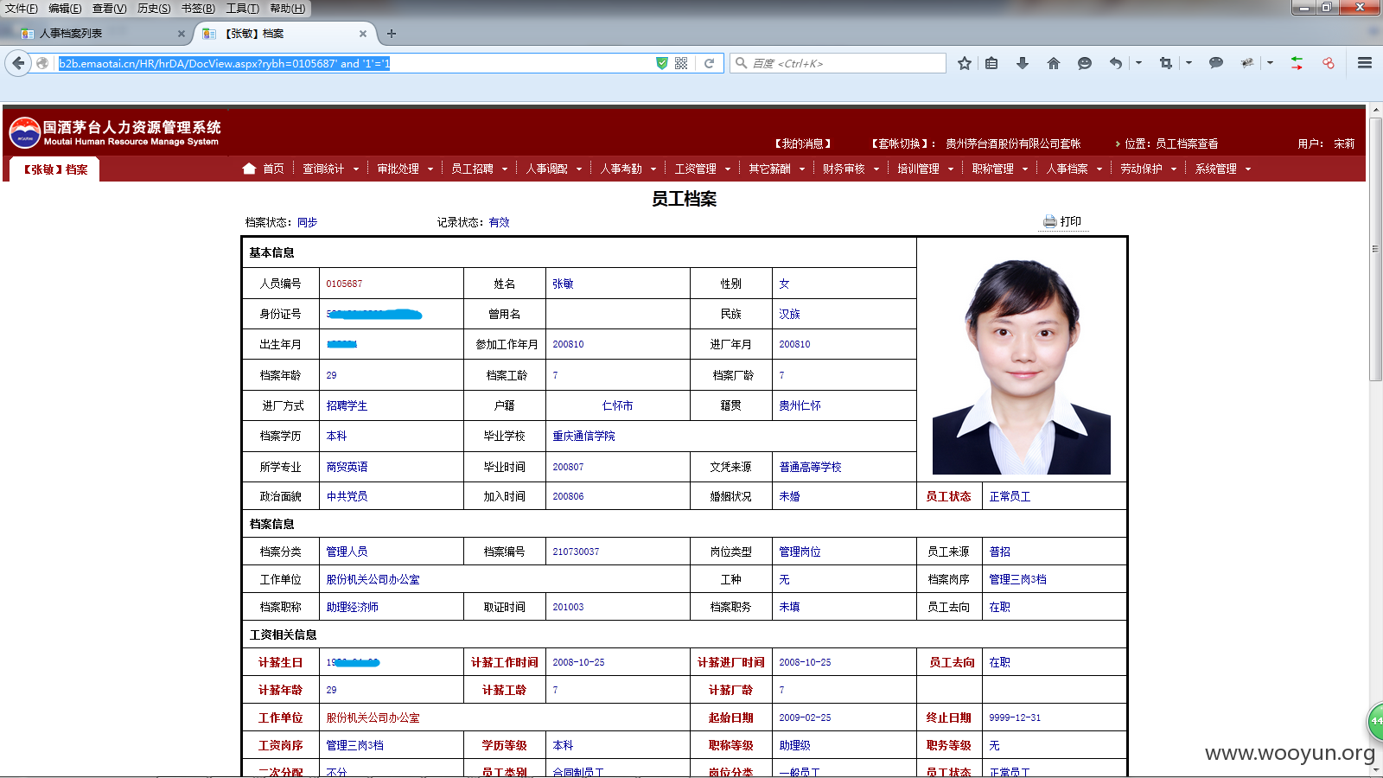Expand the 审批处理 navigation dropdown
The width and height of the screenshot is (1383, 778).
430,169
